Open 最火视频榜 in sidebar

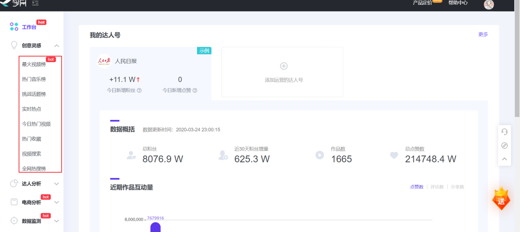click(34, 64)
